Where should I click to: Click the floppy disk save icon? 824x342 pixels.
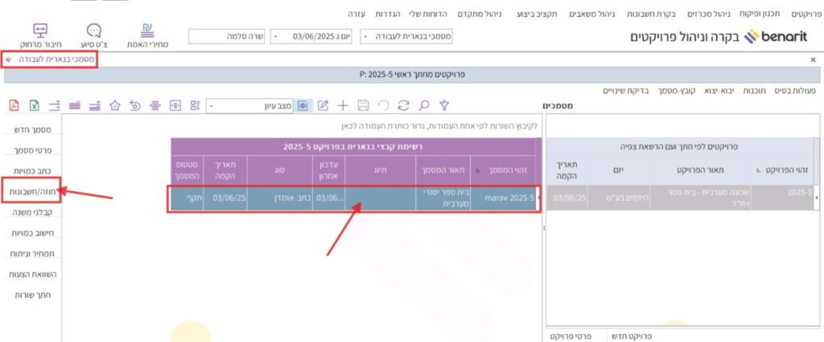coord(364,105)
